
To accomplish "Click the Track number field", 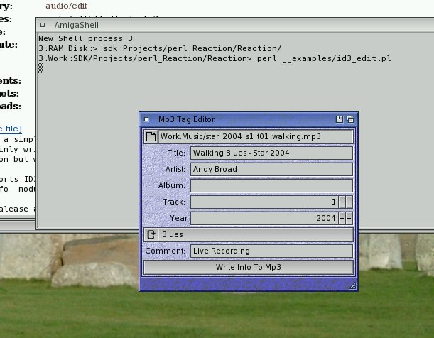I will tap(264, 202).
